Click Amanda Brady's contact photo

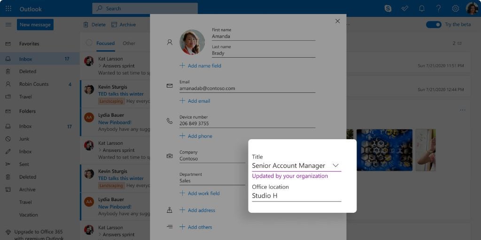click(x=192, y=42)
